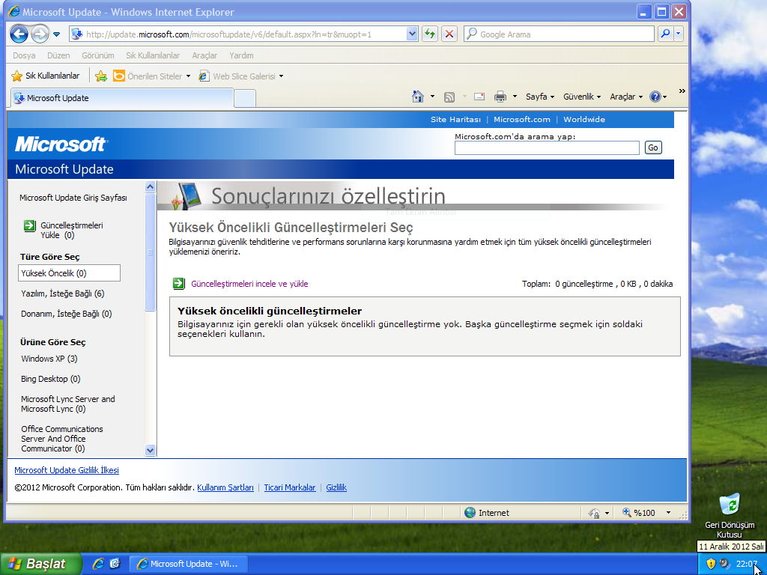Select Office Communications Server And Office Communicator

[x=62, y=439]
